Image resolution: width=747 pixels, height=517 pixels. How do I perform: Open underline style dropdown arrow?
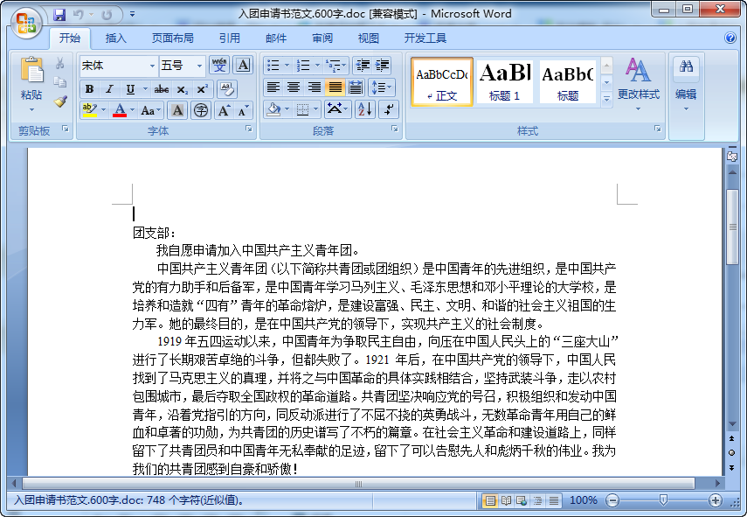[145, 89]
